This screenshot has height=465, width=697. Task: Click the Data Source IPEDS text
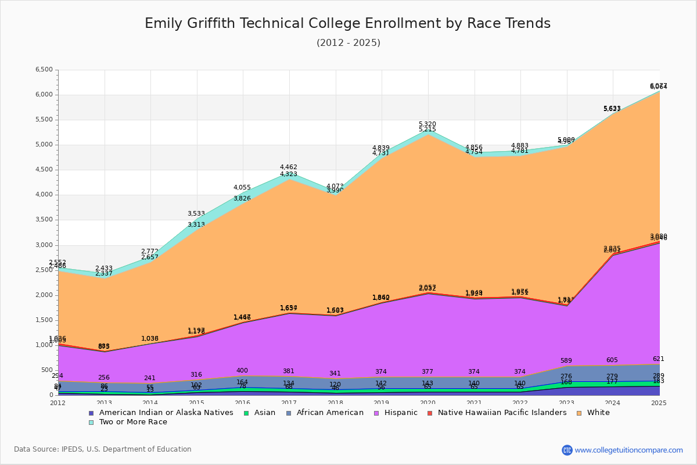[103, 449]
